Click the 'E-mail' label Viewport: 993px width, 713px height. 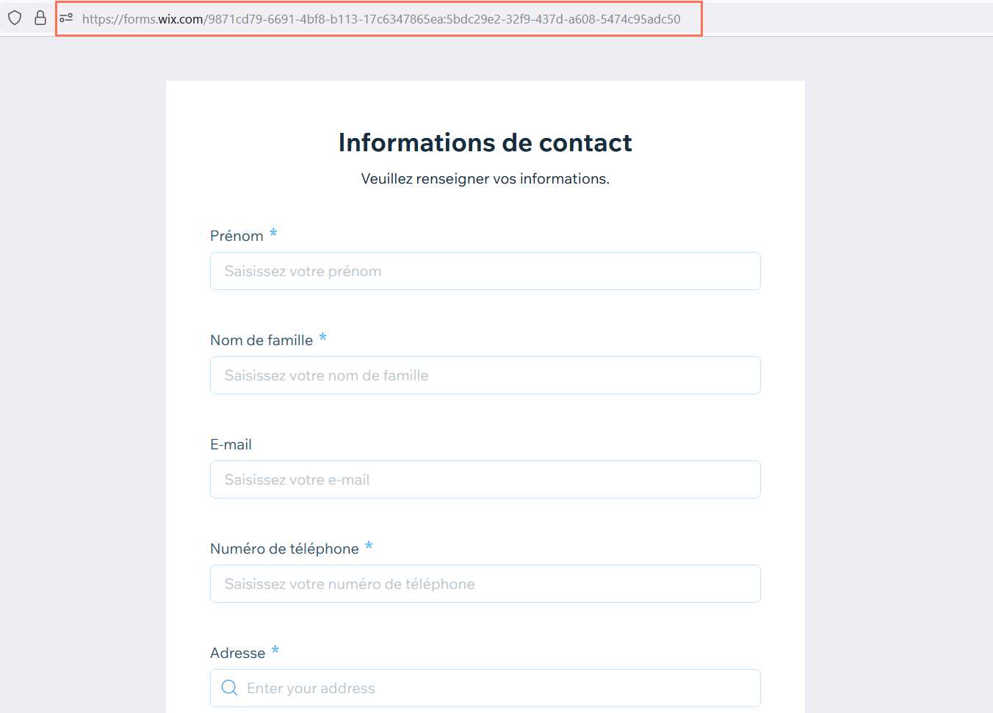(231, 444)
